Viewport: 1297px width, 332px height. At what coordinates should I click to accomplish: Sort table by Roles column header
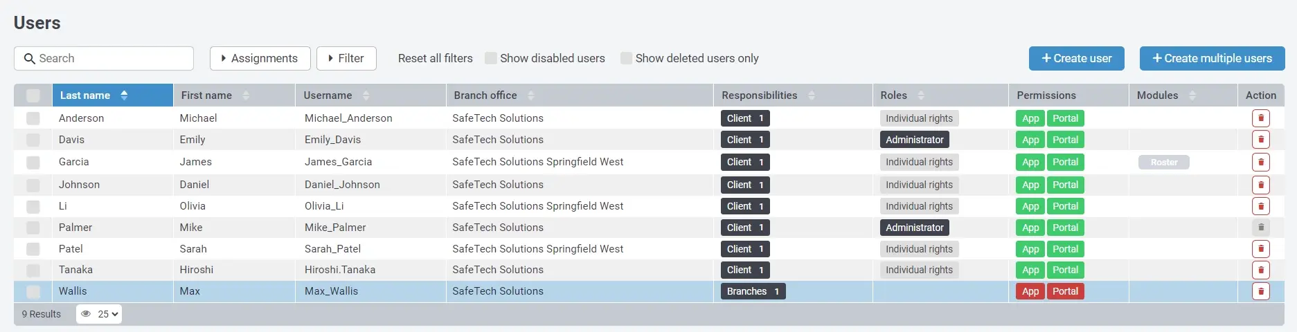point(893,95)
